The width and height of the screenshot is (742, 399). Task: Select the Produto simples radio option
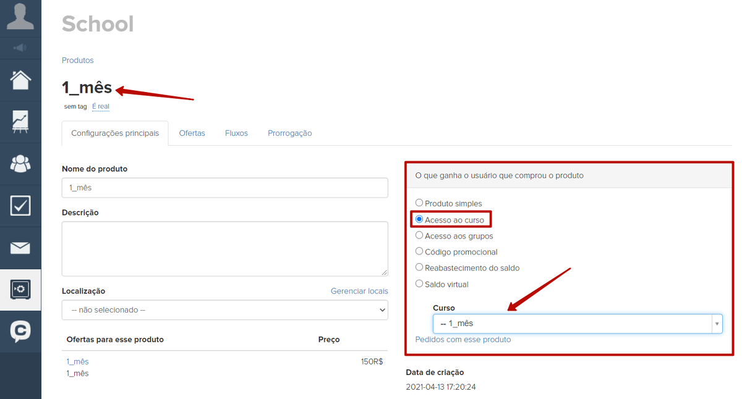(419, 203)
